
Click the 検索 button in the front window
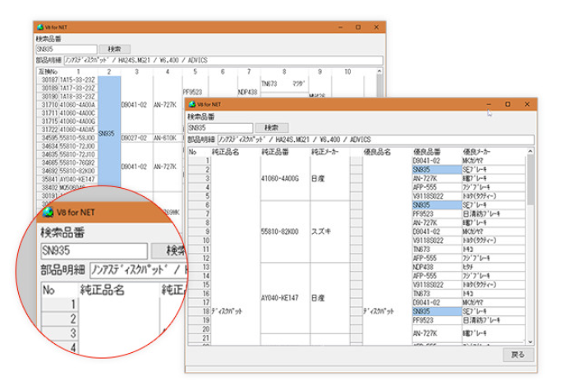pyautogui.click(x=270, y=128)
